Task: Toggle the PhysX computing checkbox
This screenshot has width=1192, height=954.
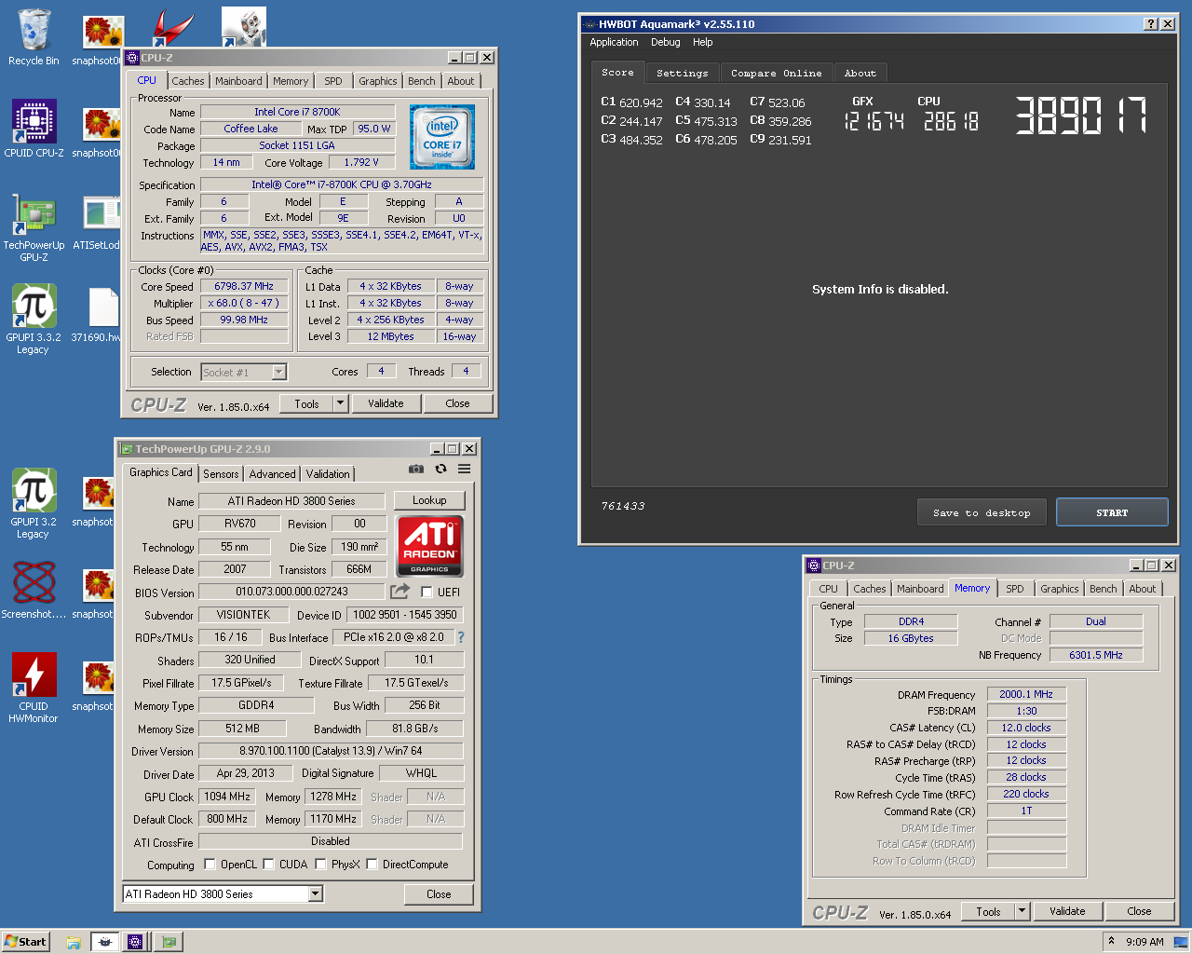Action: coord(320,864)
